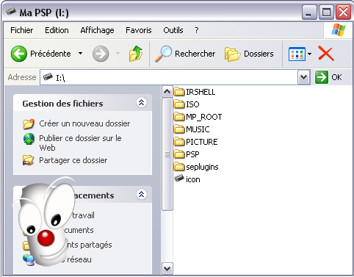
Task: Expand the address bar dropdown arrow
Action: [x=304, y=77]
